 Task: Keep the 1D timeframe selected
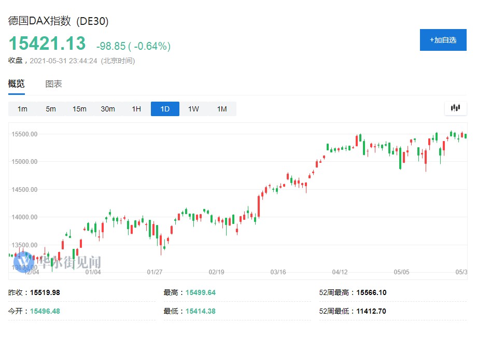(x=165, y=109)
